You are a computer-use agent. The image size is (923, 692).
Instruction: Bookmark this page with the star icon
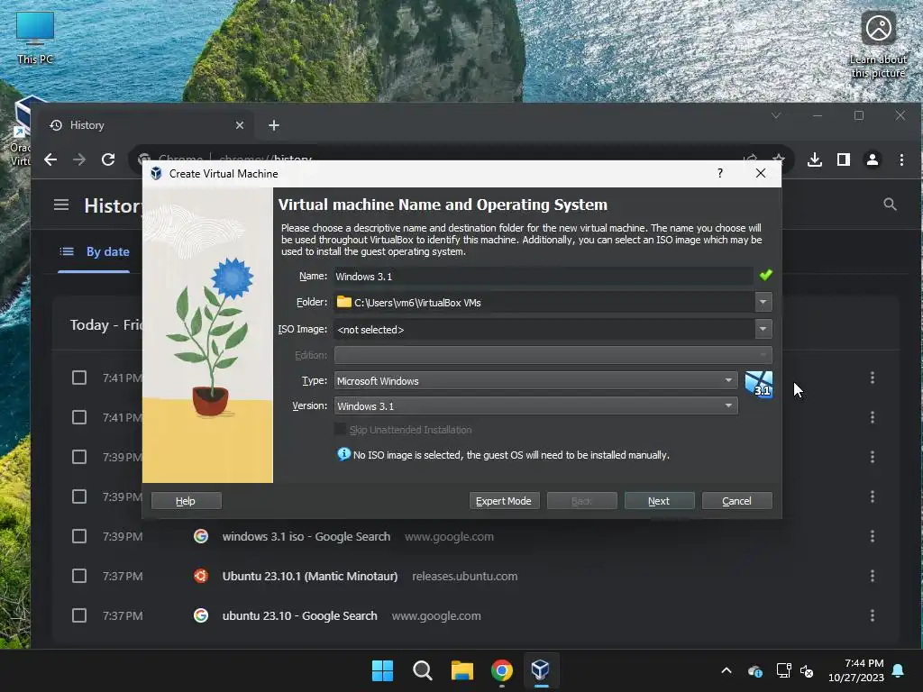coord(778,159)
